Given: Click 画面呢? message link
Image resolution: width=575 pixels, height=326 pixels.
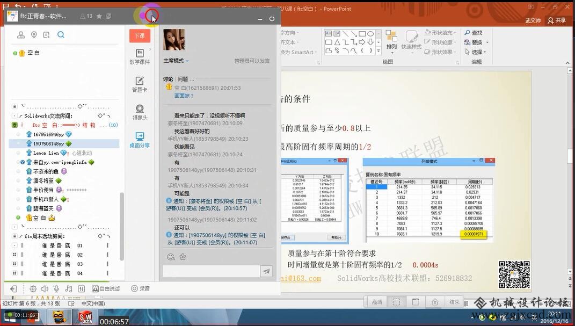Looking at the screenshot, I should [184, 96].
